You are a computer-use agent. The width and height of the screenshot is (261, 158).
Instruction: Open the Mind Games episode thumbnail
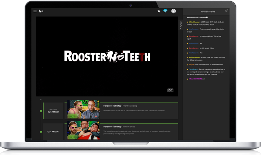tap(84, 130)
